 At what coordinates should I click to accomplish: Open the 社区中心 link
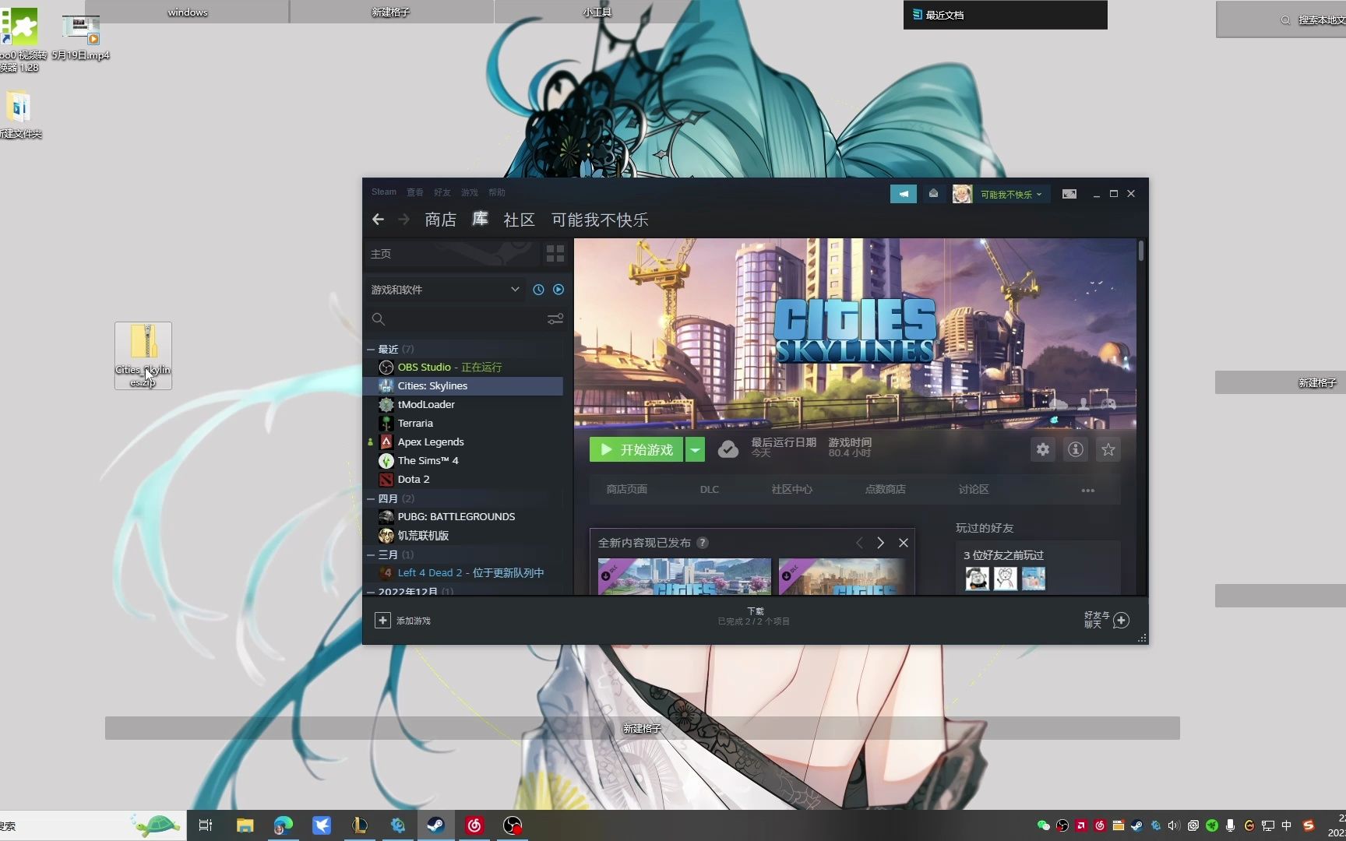point(791,489)
